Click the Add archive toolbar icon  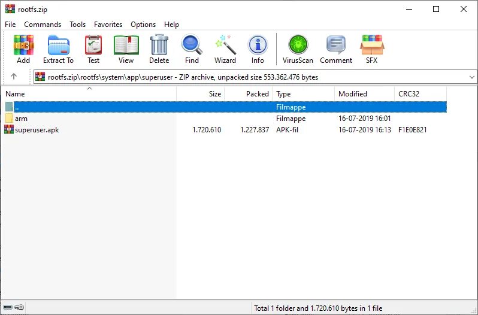(x=23, y=45)
